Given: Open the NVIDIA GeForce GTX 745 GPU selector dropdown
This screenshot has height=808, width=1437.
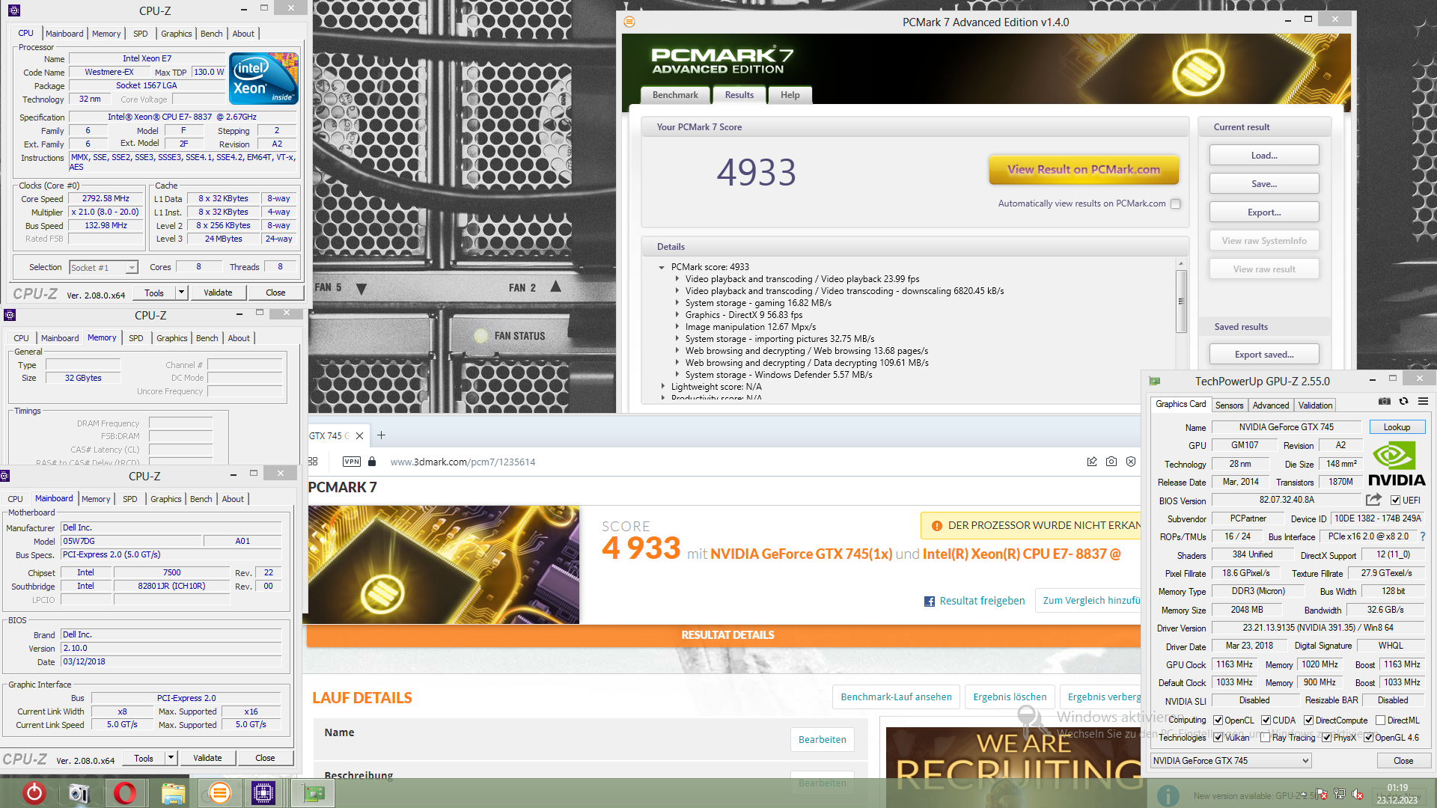Looking at the screenshot, I should coord(1230,761).
